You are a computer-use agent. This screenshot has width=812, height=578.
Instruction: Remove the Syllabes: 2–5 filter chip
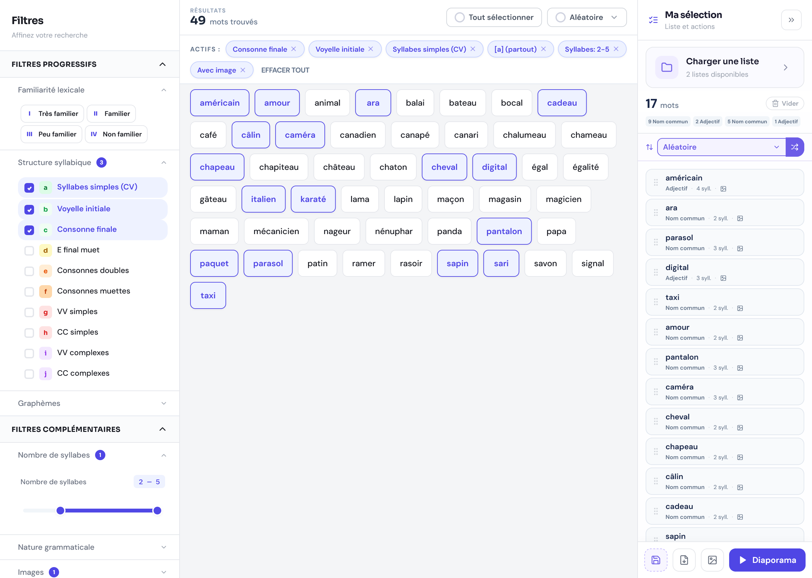pos(616,49)
